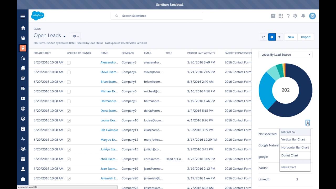Refresh the leads list
Image resolution: width=336 pixels, height=189 pixels.
[264, 37]
